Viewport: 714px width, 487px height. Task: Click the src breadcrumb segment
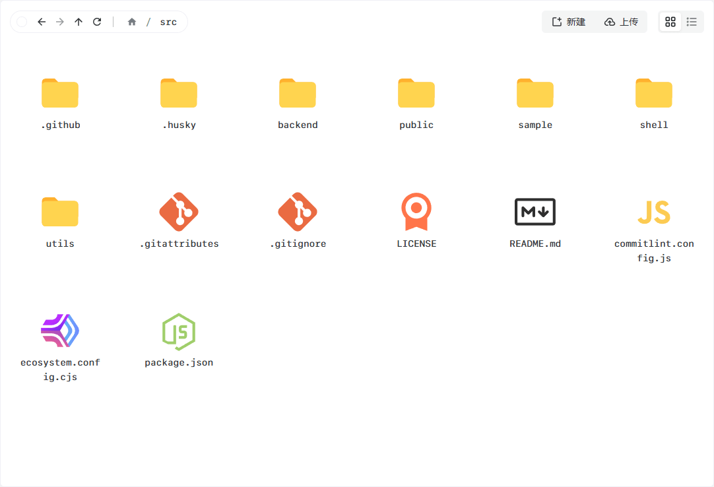[168, 22]
